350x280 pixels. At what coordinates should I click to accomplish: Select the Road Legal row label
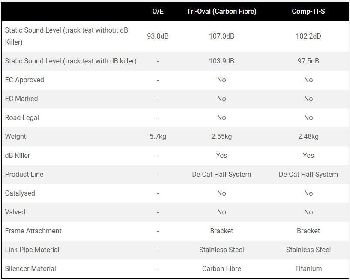point(22,117)
